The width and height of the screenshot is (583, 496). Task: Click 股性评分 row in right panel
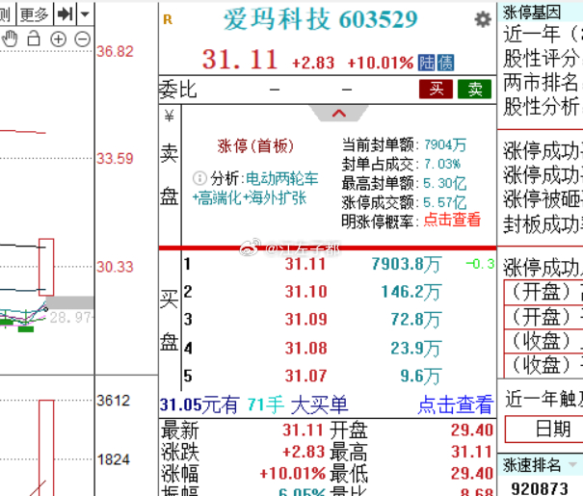[x=543, y=59]
